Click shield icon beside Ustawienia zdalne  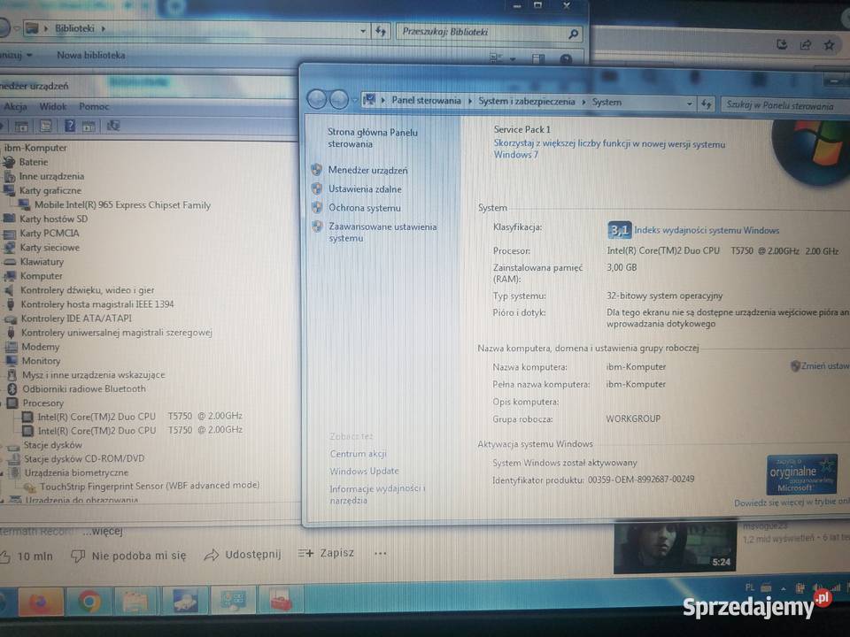pos(317,188)
